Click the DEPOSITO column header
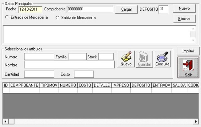The width and height of the screenshot is (201, 127). [x=141, y=85]
